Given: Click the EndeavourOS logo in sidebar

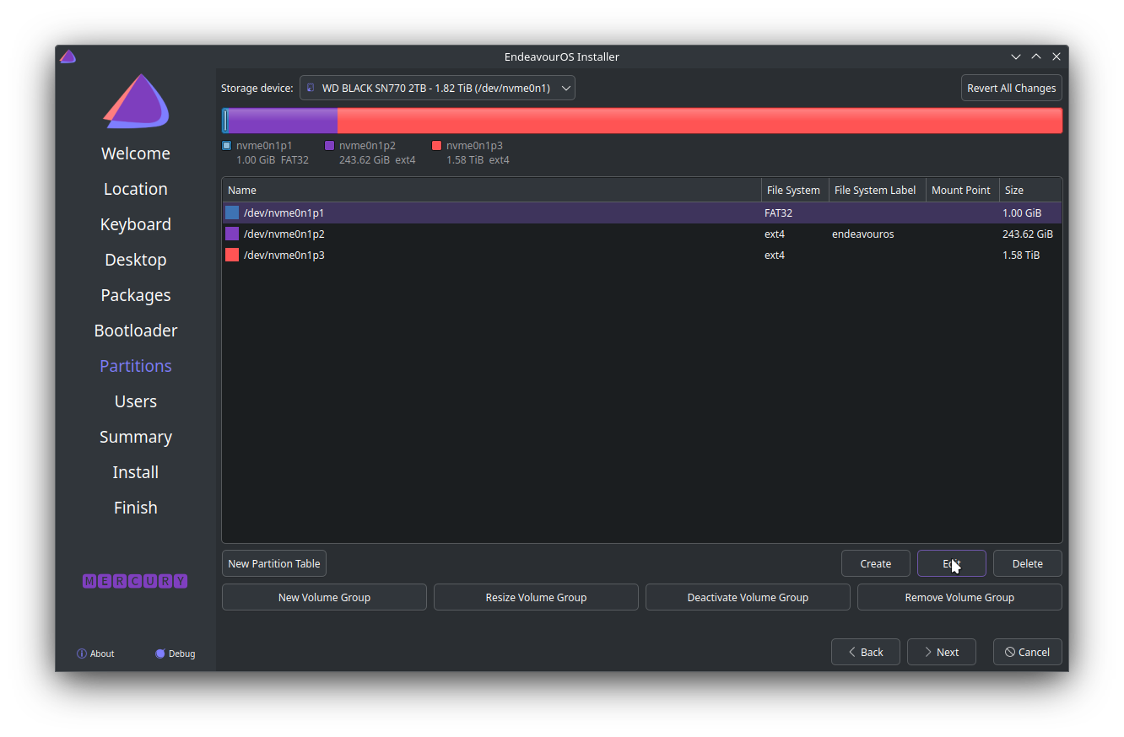Looking at the screenshot, I should point(136,101).
